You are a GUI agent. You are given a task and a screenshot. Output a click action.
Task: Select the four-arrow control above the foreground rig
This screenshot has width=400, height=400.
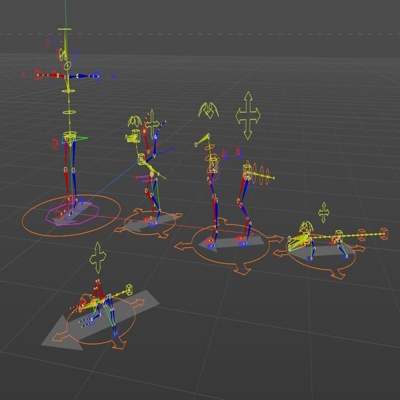tap(97, 258)
